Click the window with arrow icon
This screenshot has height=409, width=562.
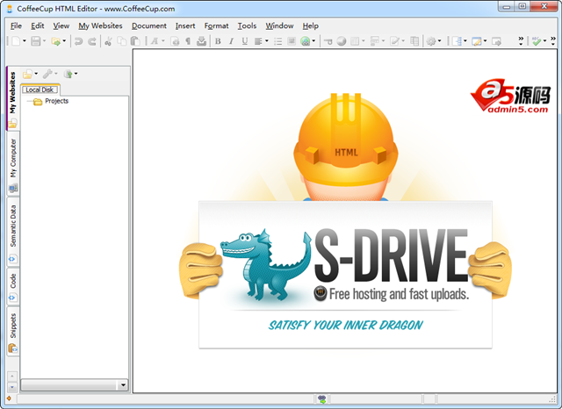[x=496, y=41]
